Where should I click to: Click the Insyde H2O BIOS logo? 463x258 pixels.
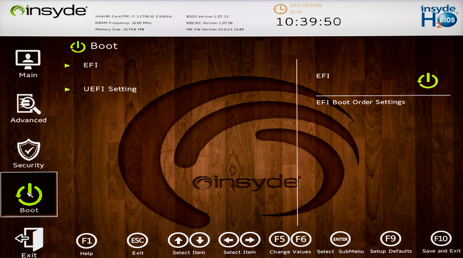[x=439, y=17]
